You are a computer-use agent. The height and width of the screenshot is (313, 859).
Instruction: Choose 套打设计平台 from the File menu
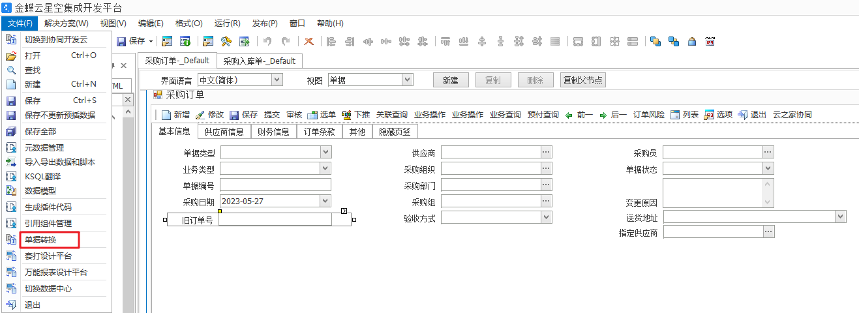point(56,256)
